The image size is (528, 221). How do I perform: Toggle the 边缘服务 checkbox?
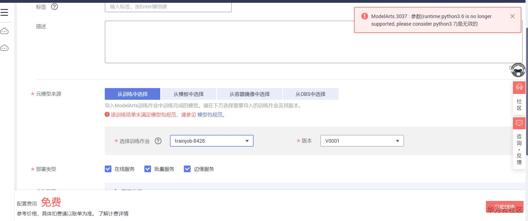tap(187, 169)
